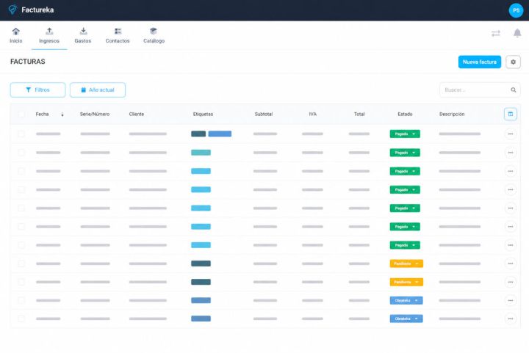Open actions menu for the teal-tag Pagado row

point(511,153)
